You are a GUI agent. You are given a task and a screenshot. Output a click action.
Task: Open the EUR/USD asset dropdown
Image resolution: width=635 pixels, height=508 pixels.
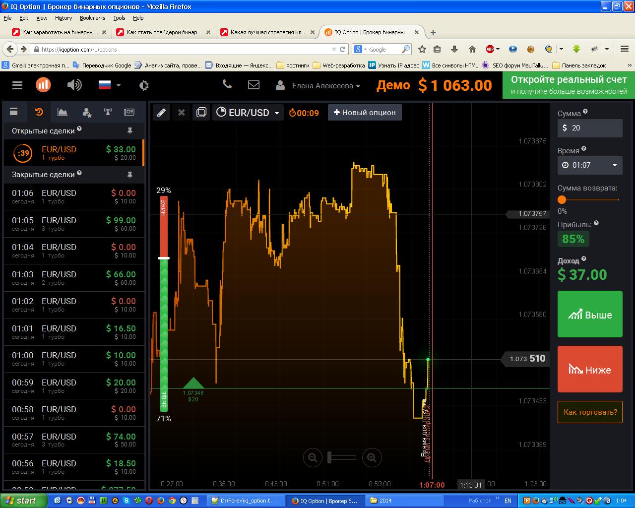tap(248, 113)
